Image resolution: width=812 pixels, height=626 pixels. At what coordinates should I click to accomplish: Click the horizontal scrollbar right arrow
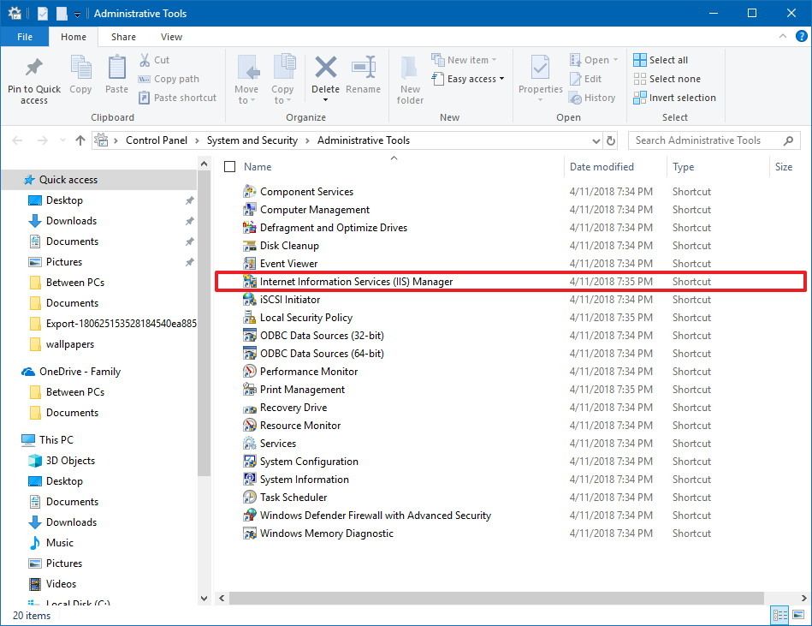(803, 598)
